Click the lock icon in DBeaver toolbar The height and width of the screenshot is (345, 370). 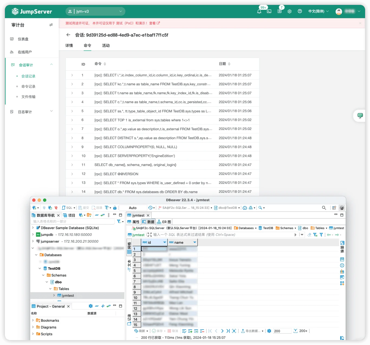[115, 208]
